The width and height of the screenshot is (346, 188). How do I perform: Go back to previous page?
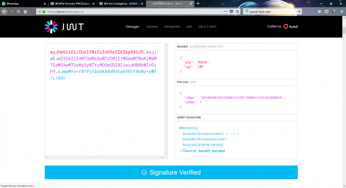4,11
